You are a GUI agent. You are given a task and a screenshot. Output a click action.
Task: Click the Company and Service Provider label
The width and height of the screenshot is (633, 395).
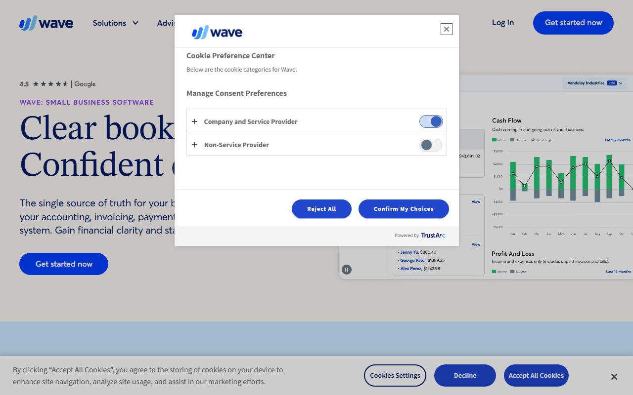(251, 121)
